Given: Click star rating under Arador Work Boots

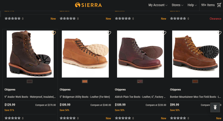Looking at the screenshot, I should (12, 118).
